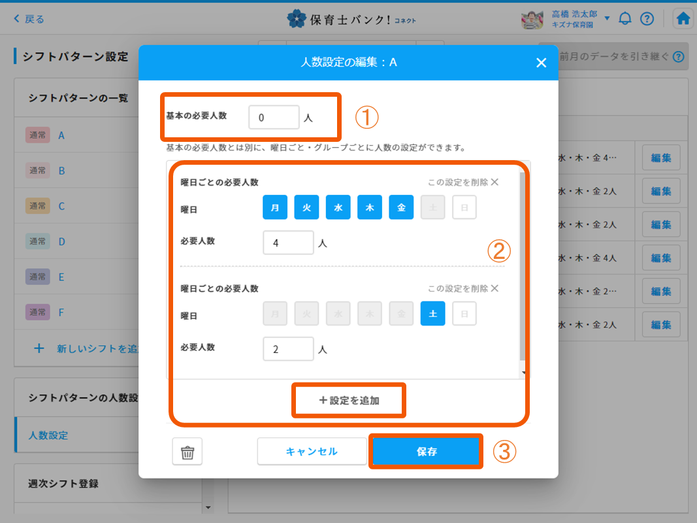
Task: Close the 人数設定の編集 dialog with X
Action: click(541, 63)
